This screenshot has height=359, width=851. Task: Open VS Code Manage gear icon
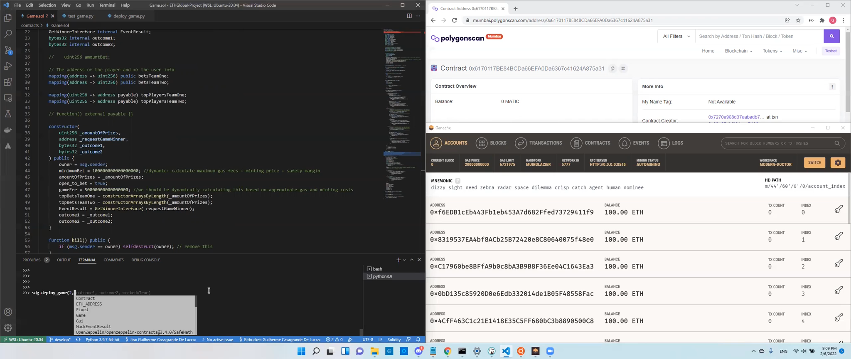coord(8,328)
